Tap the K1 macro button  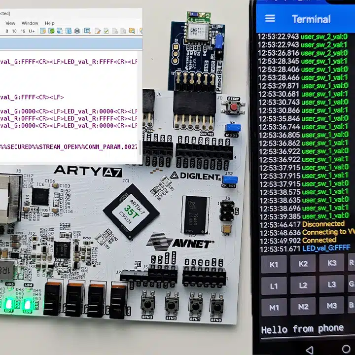coord(274,264)
